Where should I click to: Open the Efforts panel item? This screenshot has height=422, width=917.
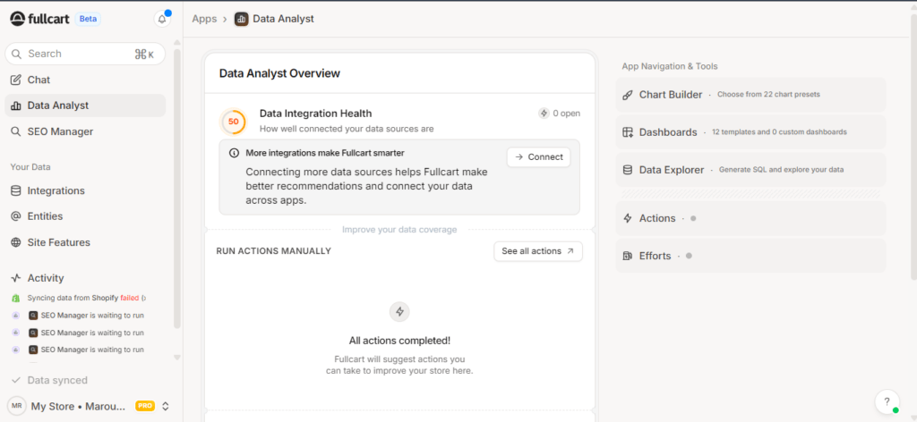751,256
